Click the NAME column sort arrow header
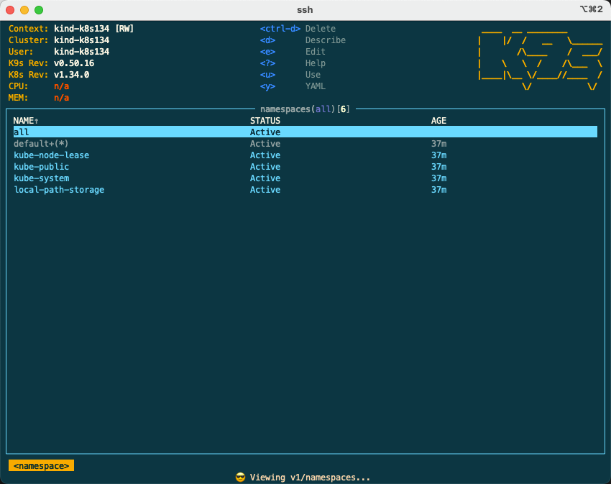The image size is (611, 484). [x=26, y=121]
